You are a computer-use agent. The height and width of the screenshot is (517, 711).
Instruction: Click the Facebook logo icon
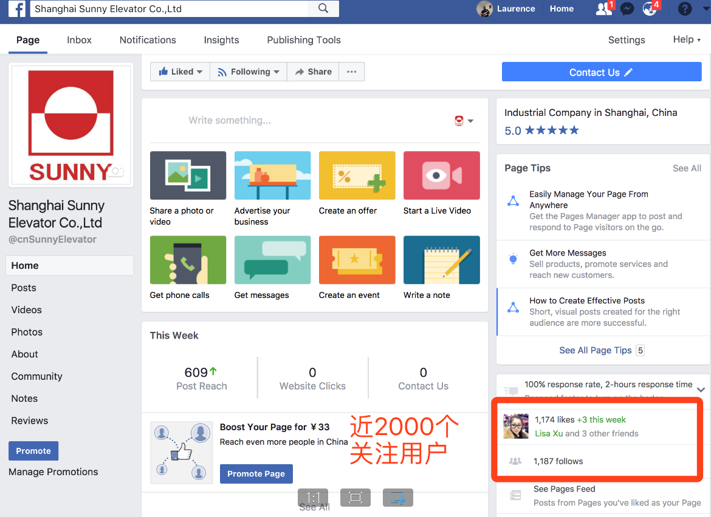(17, 8)
